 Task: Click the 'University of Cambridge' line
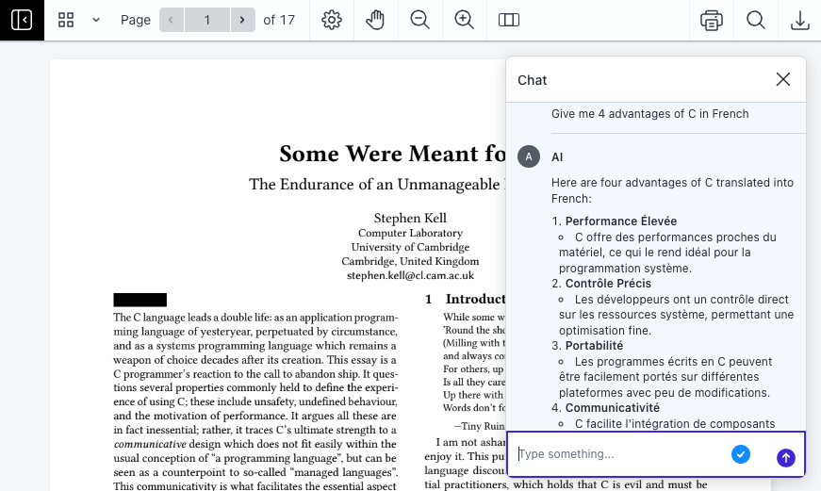tap(410, 247)
